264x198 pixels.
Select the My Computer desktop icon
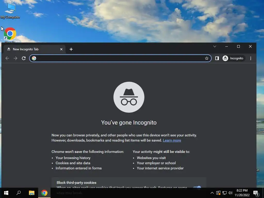pyautogui.click(x=10, y=10)
